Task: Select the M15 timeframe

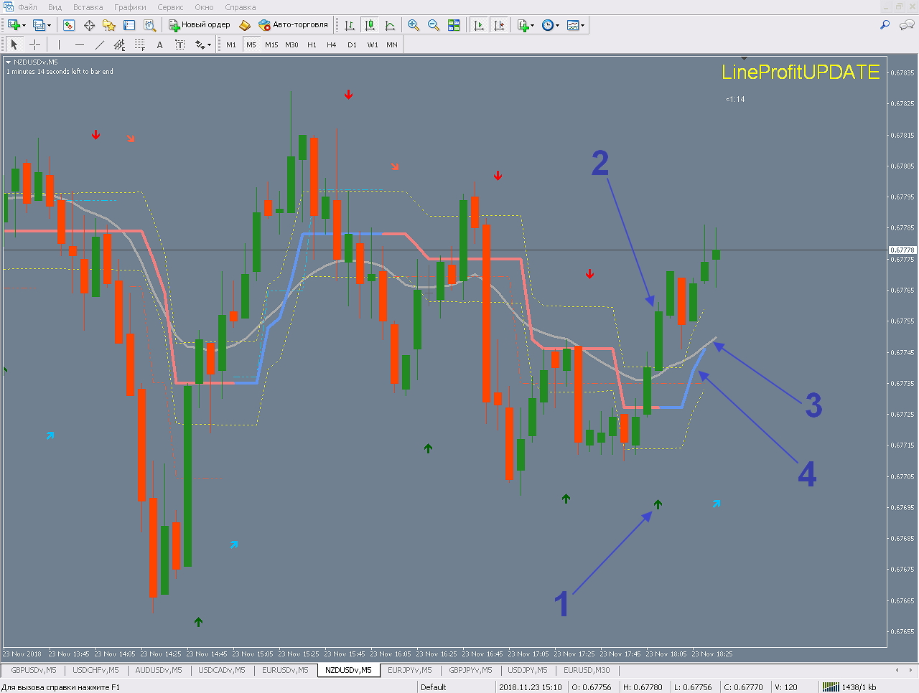Action: coord(271,44)
